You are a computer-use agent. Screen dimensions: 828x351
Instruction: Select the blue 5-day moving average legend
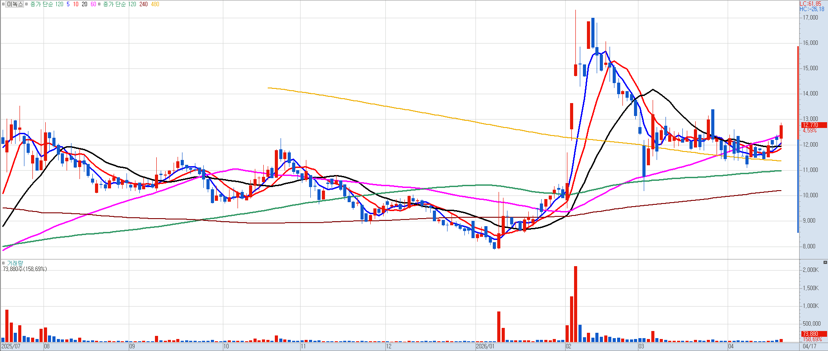click(68, 4)
